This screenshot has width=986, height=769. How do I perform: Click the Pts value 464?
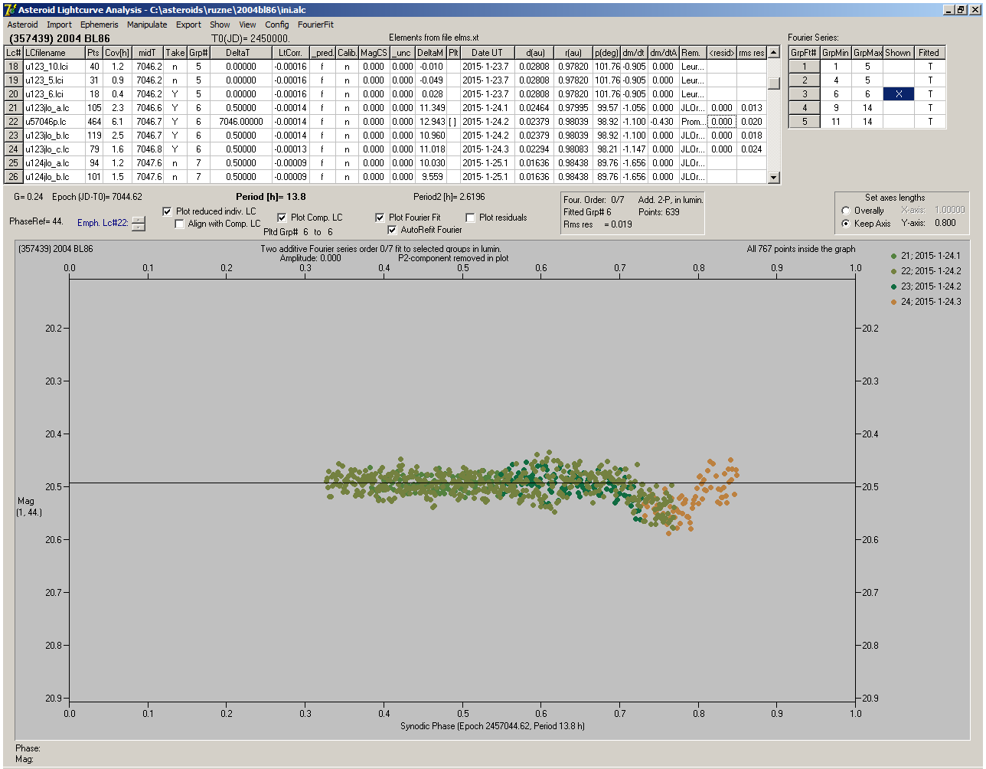[94, 122]
